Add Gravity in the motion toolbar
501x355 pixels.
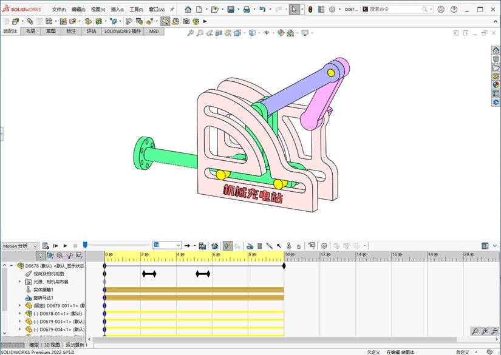299,246
